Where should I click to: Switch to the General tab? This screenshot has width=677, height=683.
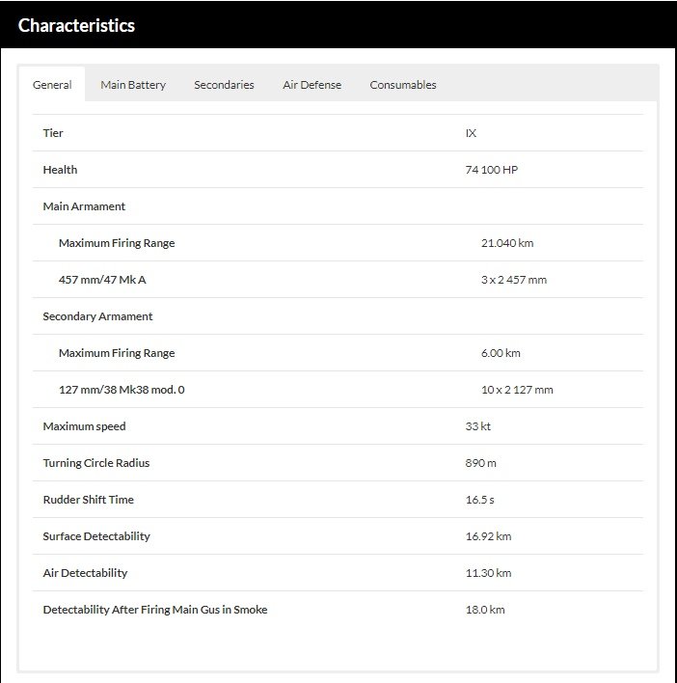(52, 85)
